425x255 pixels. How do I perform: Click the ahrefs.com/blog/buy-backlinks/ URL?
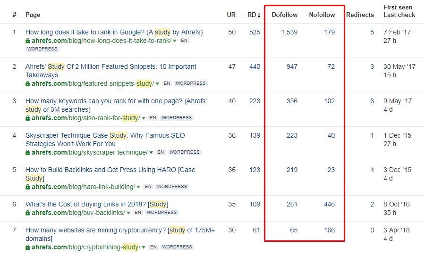coord(78,213)
